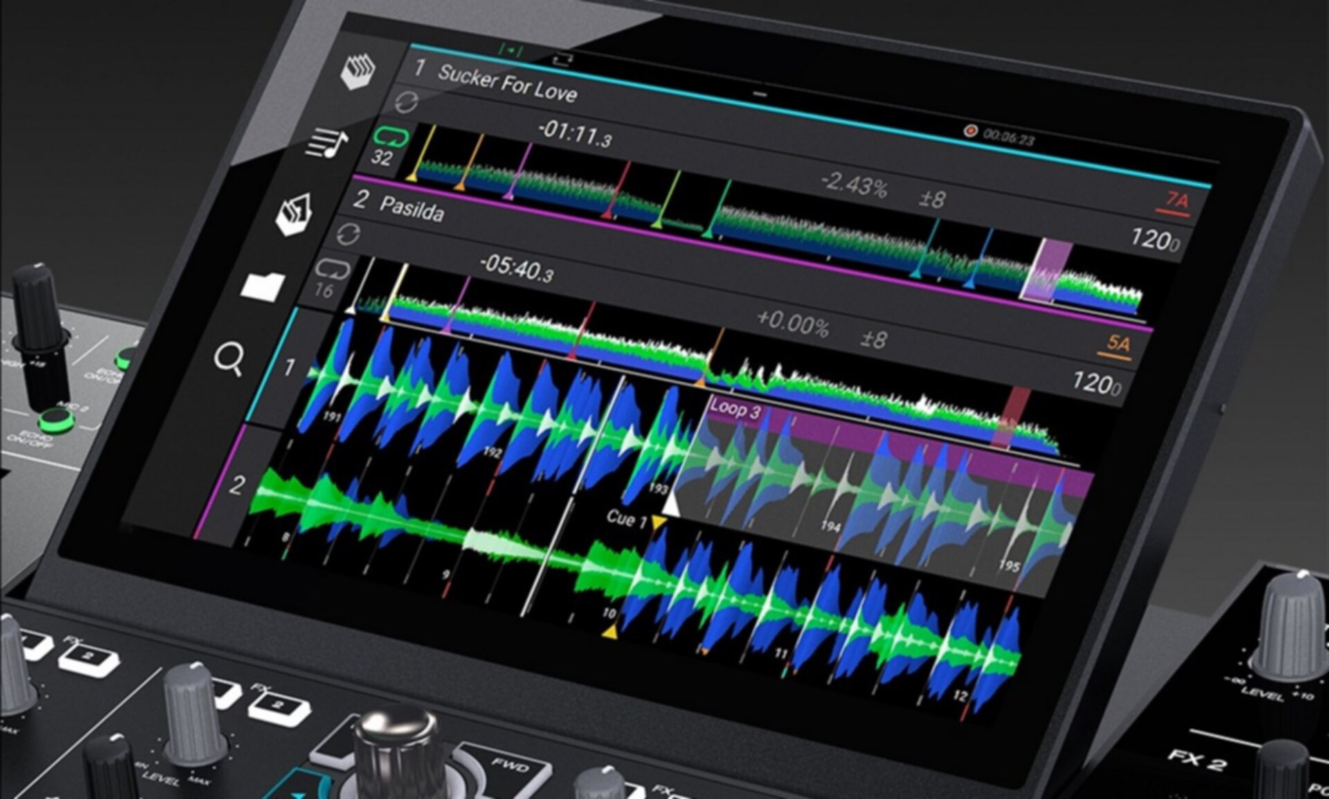Tap the small minimize dash above deck 1
Viewport: 1329px width, 799px height.
pyautogui.click(x=761, y=93)
